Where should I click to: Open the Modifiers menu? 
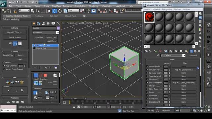(56, 6)
